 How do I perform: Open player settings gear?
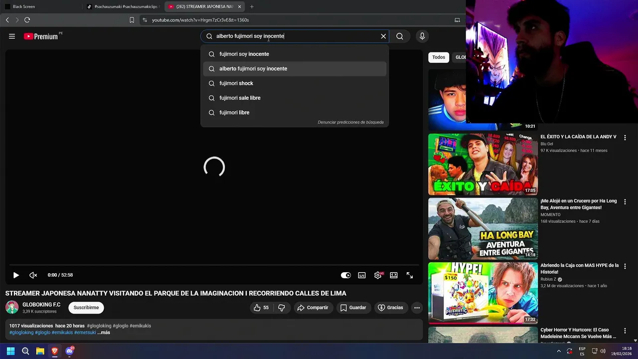coord(378,275)
